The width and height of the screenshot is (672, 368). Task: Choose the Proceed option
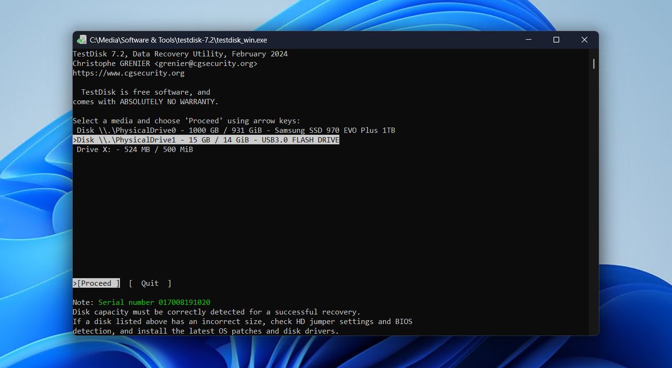[x=96, y=283]
